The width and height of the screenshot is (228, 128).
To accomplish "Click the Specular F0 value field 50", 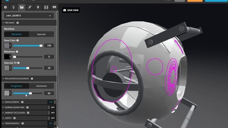I will click(49, 68).
